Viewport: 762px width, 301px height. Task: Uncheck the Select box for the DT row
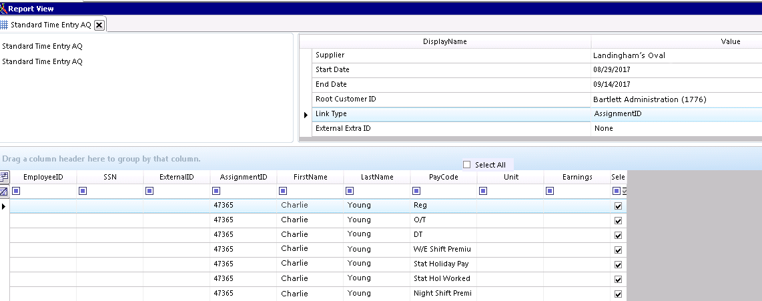pos(618,236)
